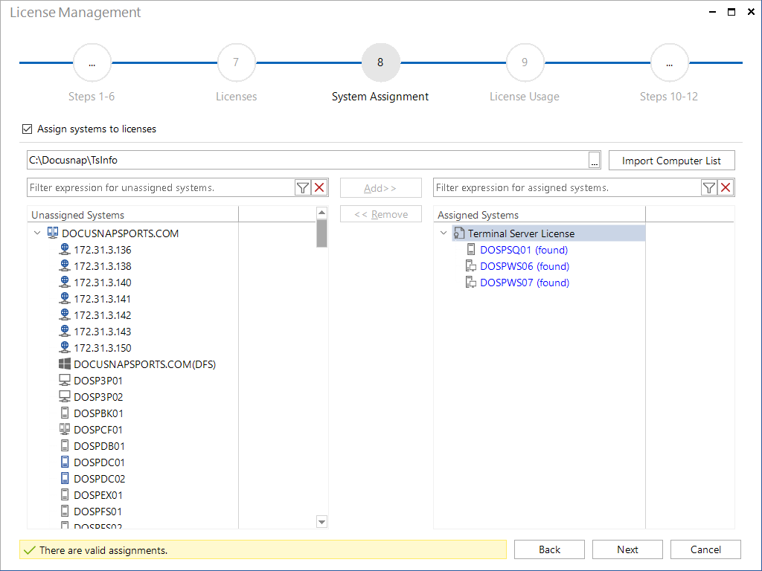The height and width of the screenshot is (571, 762).
Task: Select the DOSPEX01 row text
Action: click(x=98, y=495)
